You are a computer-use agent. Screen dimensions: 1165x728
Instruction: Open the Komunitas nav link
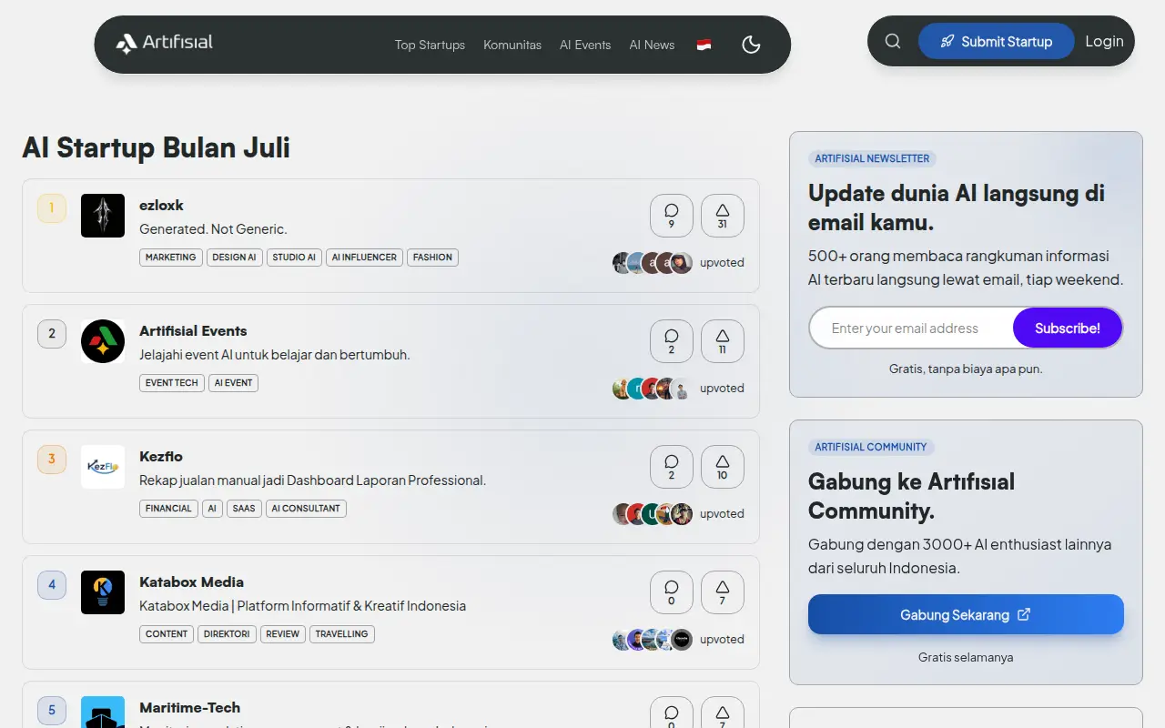(512, 45)
